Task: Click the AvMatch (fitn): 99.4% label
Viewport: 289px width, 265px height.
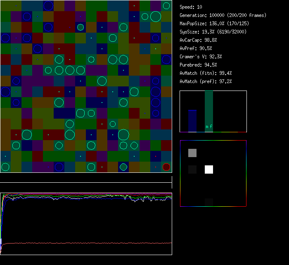Action: tap(206, 73)
